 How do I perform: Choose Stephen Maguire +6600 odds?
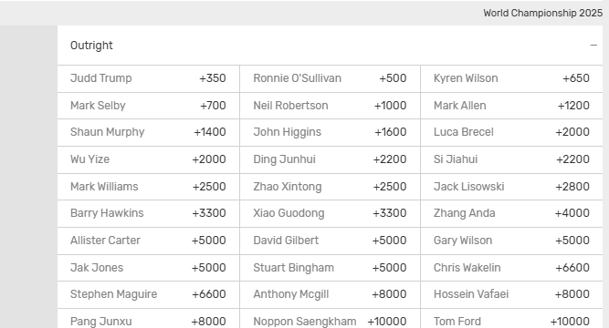click(148, 294)
